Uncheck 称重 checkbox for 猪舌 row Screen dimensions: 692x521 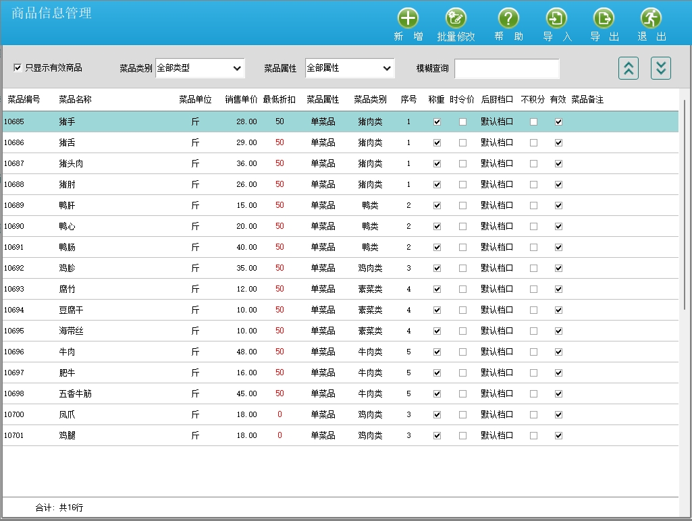(x=437, y=143)
